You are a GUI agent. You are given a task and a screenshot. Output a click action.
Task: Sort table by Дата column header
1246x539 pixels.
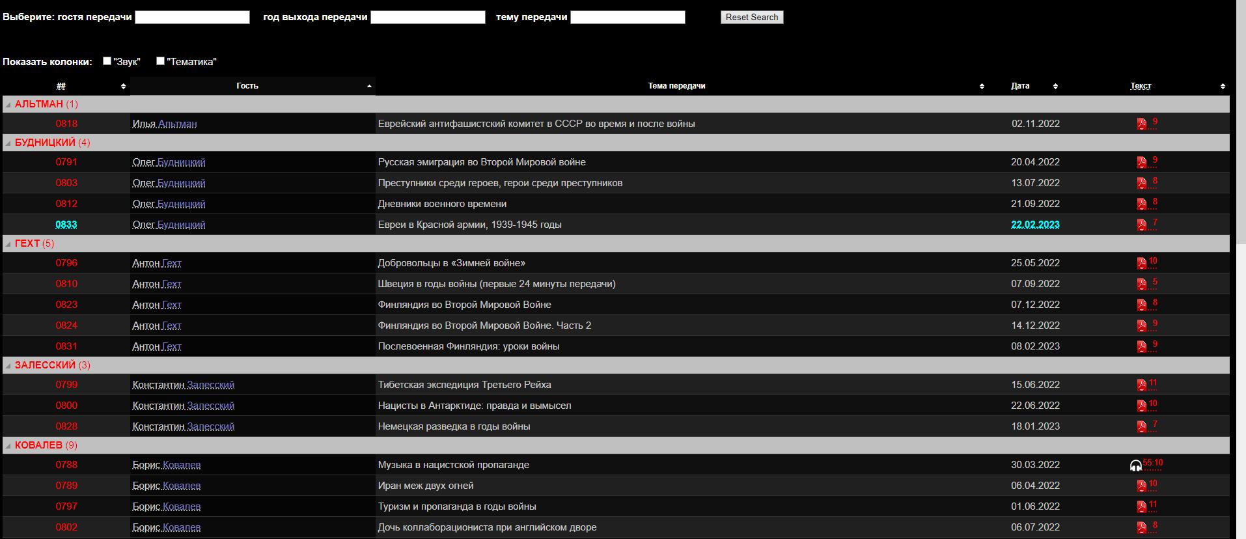click(1020, 86)
